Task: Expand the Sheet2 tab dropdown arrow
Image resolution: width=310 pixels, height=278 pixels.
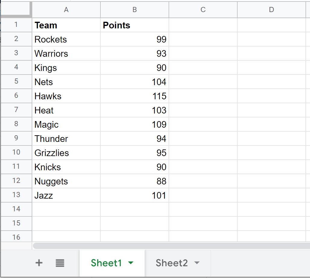Action: coord(197,263)
